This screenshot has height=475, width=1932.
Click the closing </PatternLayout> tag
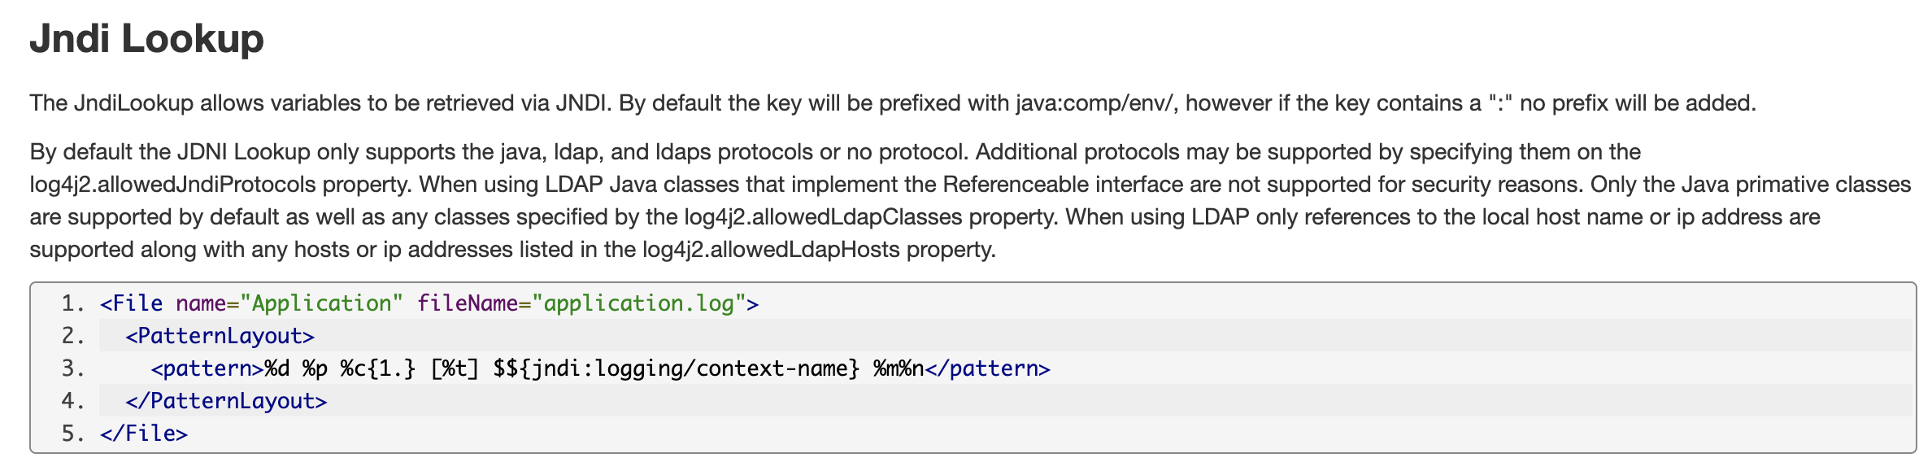coord(226,401)
